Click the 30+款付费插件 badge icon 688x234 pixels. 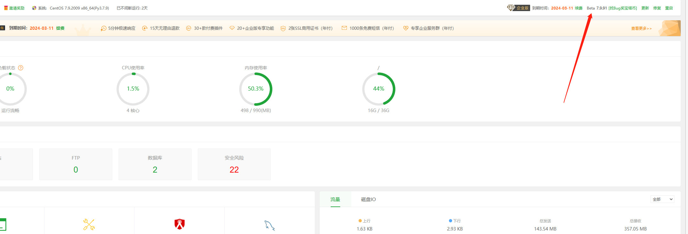tap(189, 28)
